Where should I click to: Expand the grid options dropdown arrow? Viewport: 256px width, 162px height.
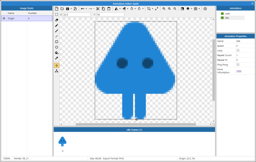pyautogui.click(x=199, y=9)
